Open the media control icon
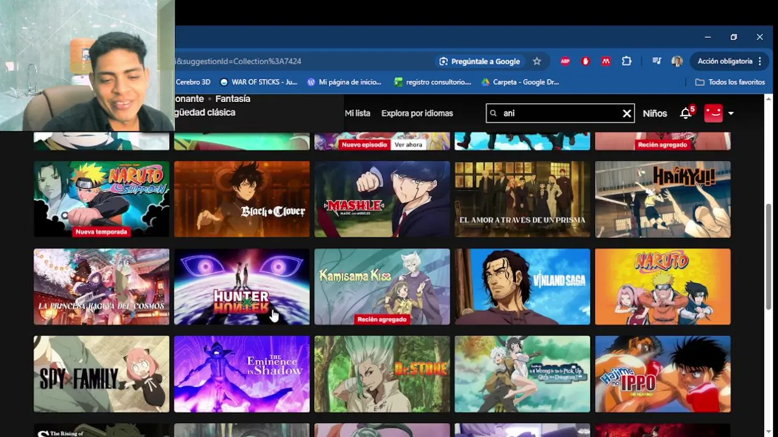 (x=656, y=61)
